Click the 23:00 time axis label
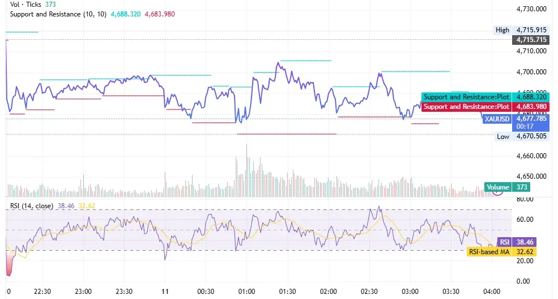 [83, 292]
